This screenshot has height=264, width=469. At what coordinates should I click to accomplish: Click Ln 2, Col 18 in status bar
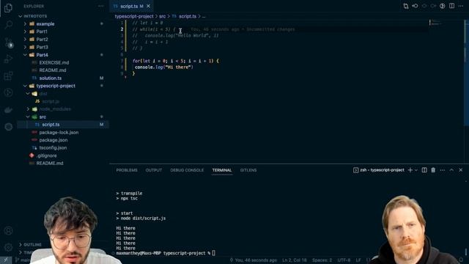(295, 260)
